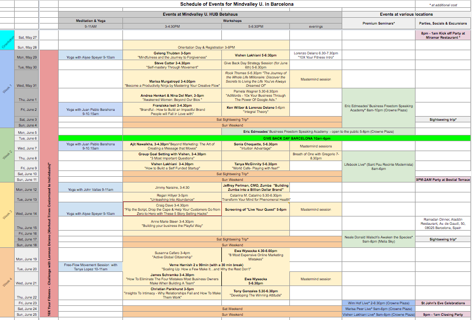Click Christian Pankhurst 'Insights To Intimacy' cell

coord(172,293)
